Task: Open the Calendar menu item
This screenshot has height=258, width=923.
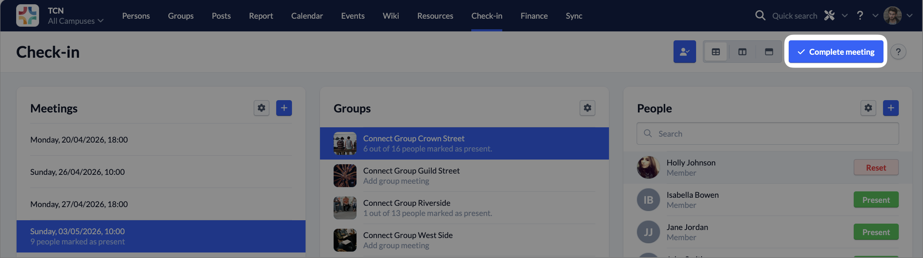Action: [x=307, y=16]
